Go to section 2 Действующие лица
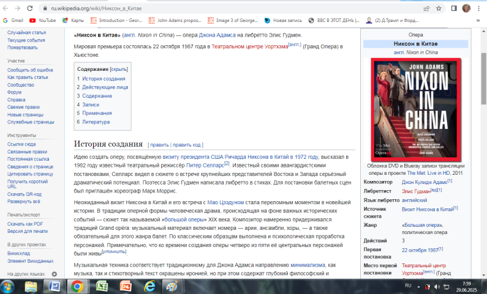 click(102, 87)
